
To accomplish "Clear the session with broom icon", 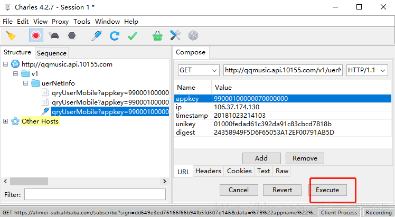I will [11, 35].
